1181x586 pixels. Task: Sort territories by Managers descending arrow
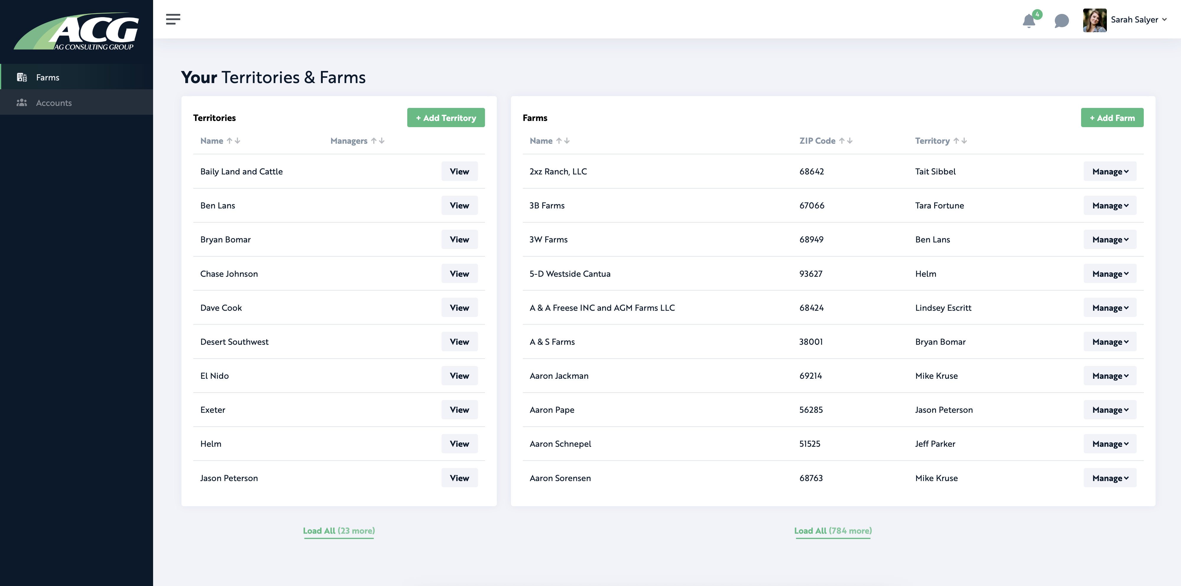click(382, 141)
